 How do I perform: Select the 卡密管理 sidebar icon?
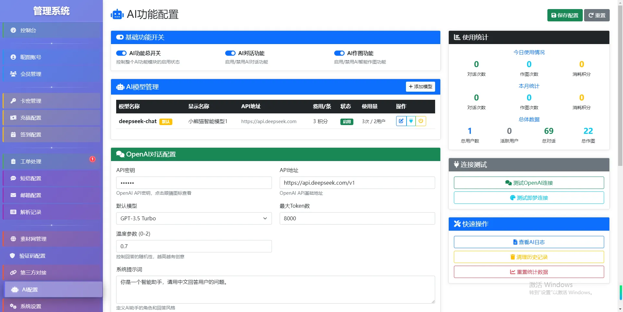click(13, 101)
